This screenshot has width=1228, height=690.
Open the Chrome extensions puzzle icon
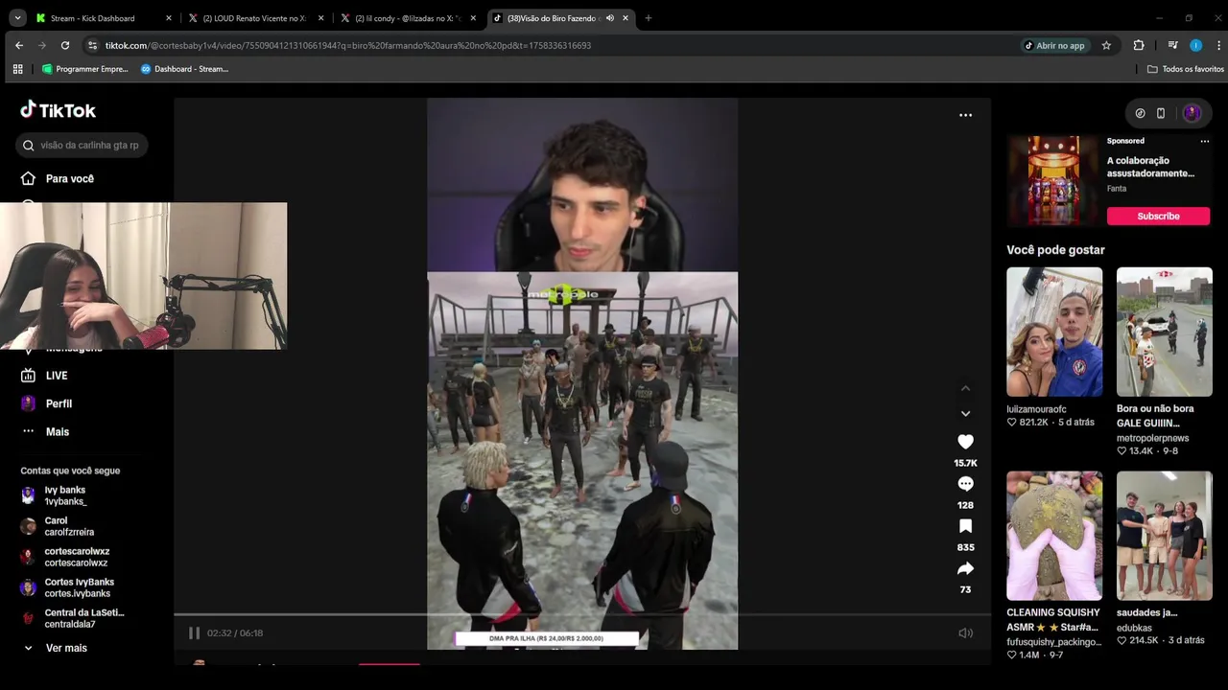1139,45
